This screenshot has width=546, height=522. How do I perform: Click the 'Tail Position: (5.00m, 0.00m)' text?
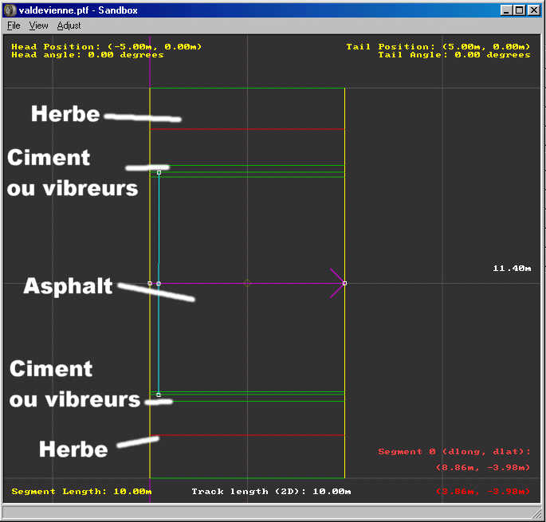pyautogui.click(x=438, y=46)
